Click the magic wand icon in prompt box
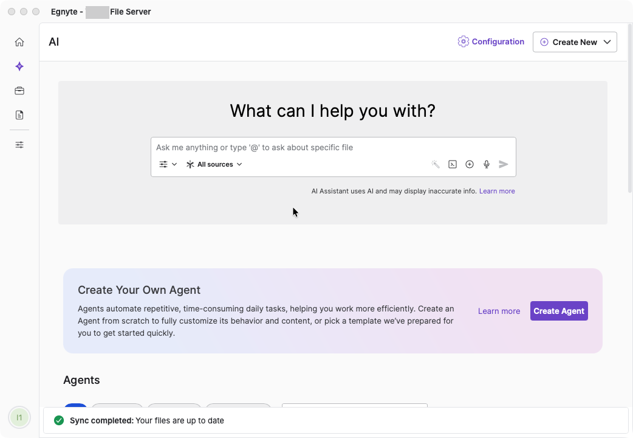Viewport: 633px width, 438px height. point(435,164)
